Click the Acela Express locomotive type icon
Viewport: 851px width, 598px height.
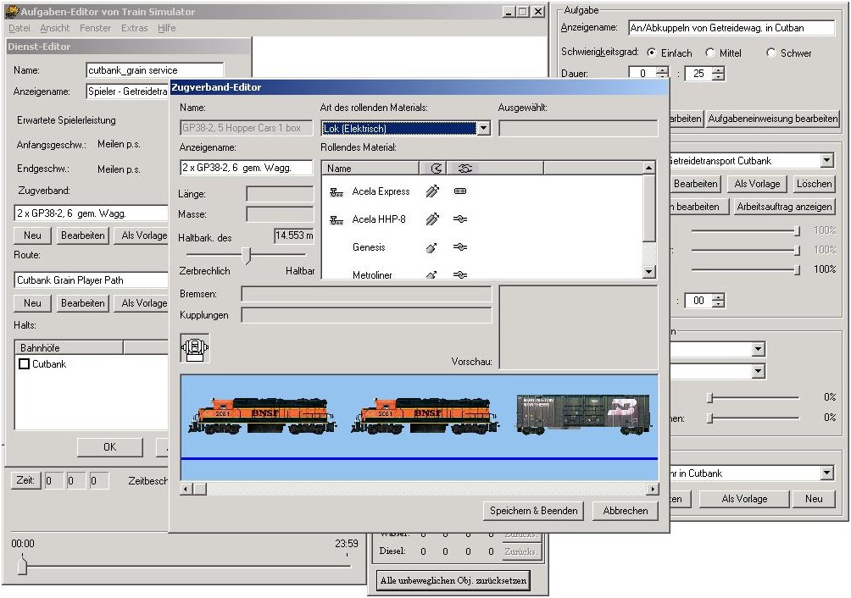click(336, 192)
